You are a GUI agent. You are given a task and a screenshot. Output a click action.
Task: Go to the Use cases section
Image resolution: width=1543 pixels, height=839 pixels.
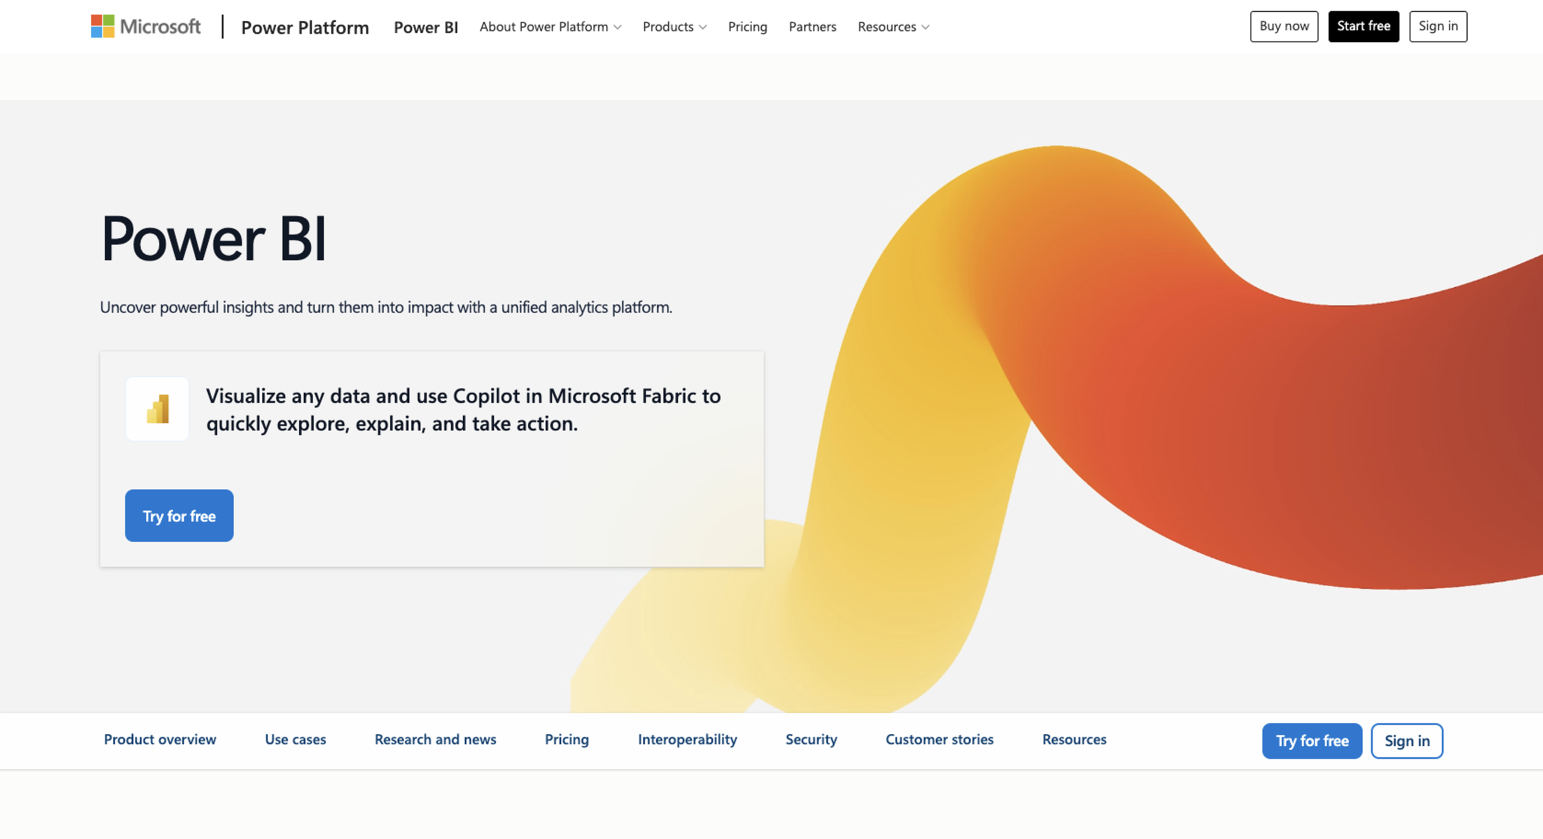pos(295,740)
